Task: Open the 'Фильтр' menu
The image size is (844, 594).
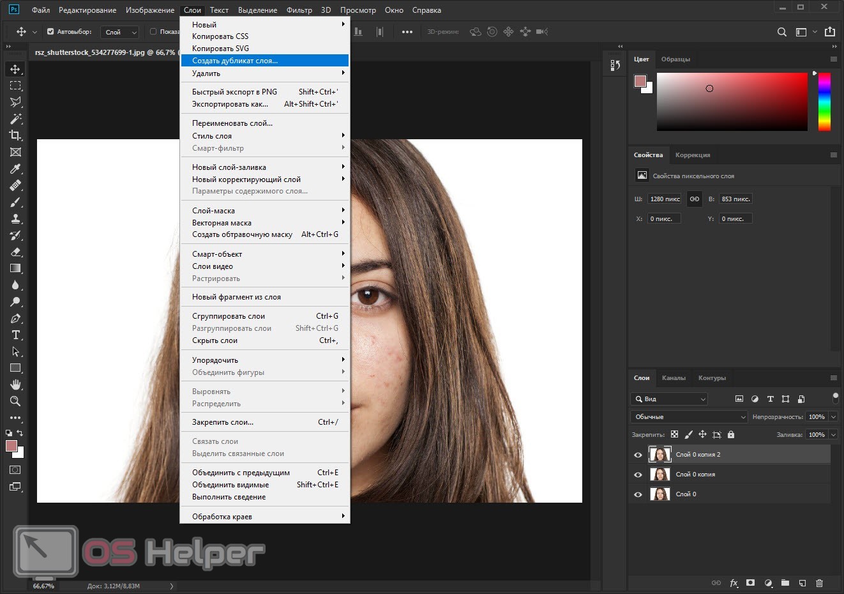Action: tap(299, 10)
